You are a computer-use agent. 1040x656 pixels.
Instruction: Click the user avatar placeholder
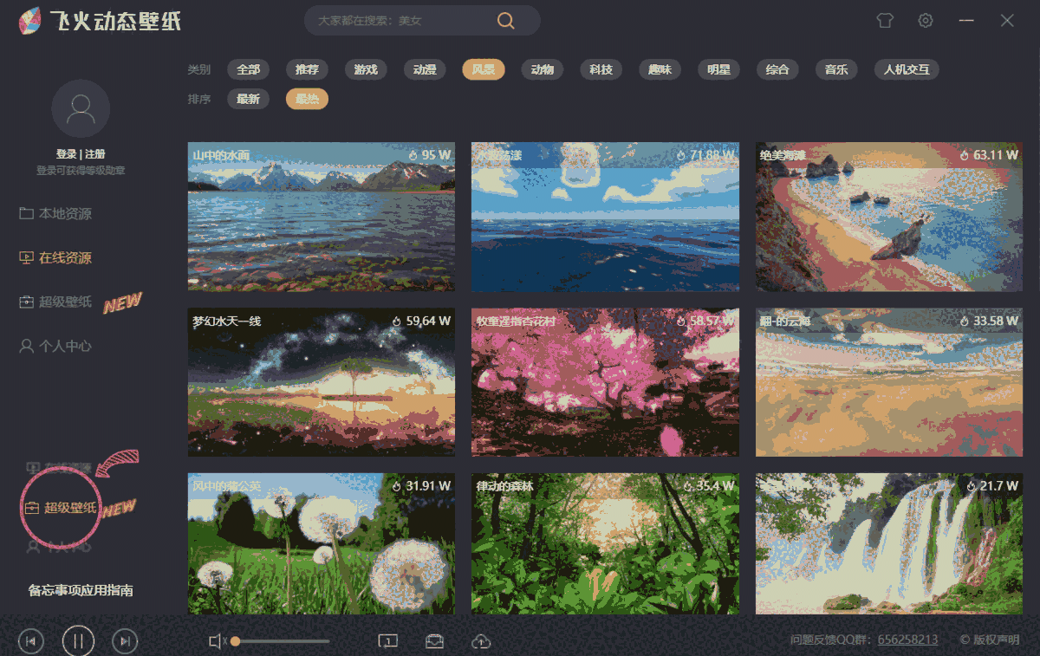pyautogui.click(x=81, y=108)
